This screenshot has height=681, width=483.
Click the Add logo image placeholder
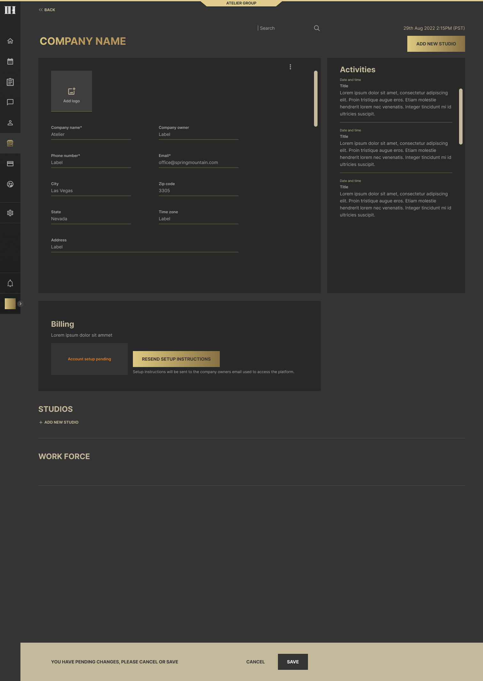tap(72, 91)
